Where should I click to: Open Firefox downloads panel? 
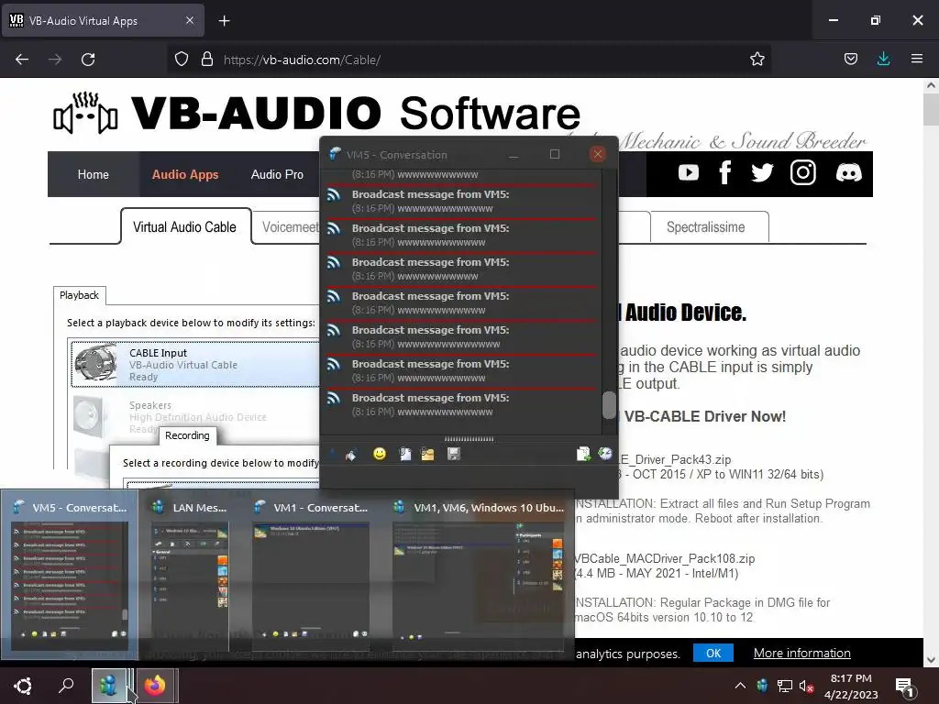click(883, 59)
